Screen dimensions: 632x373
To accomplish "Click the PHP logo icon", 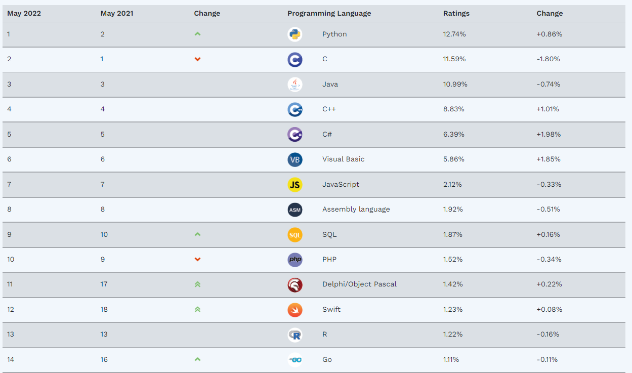I will coord(294,260).
